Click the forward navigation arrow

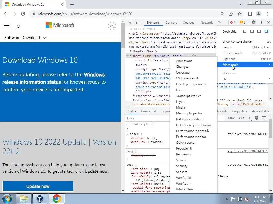[14, 14]
